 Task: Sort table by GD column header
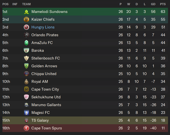[x=153, y=4]
